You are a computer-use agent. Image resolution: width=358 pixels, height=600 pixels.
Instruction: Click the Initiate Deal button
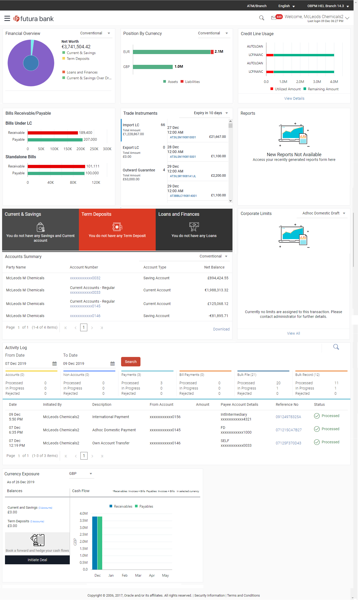37,560
